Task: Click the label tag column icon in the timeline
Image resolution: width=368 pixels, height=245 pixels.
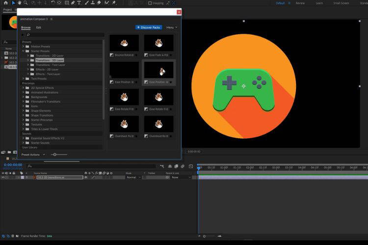Action: click(x=22, y=173)
